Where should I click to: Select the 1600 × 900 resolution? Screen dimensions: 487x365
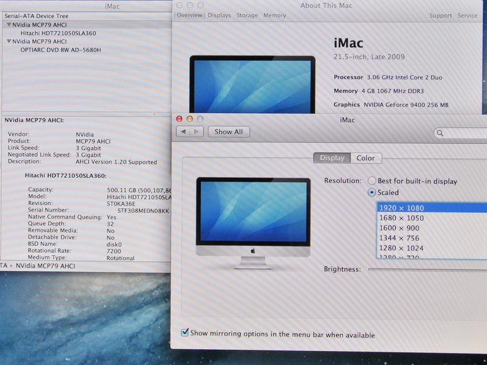pos(432,228)
